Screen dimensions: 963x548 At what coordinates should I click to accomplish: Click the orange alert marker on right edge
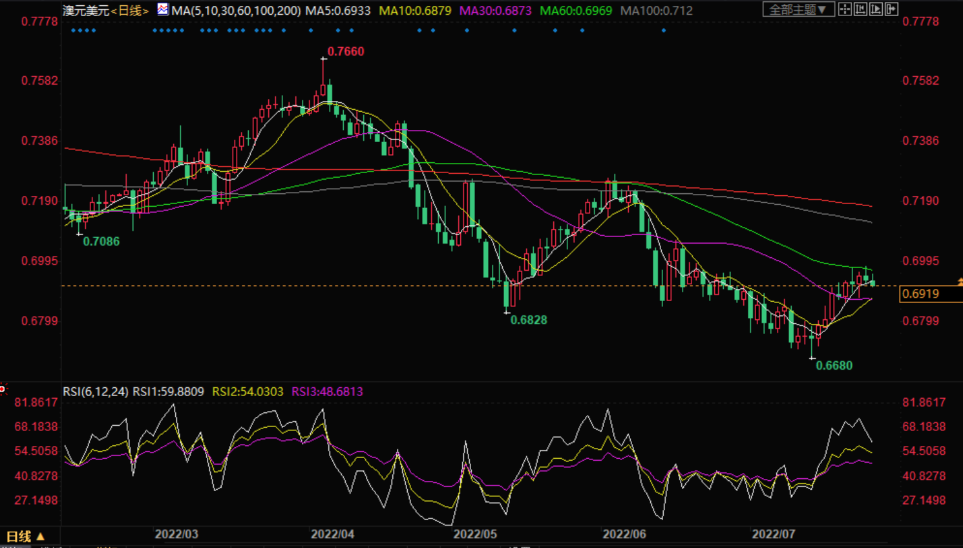pos(960,282)
